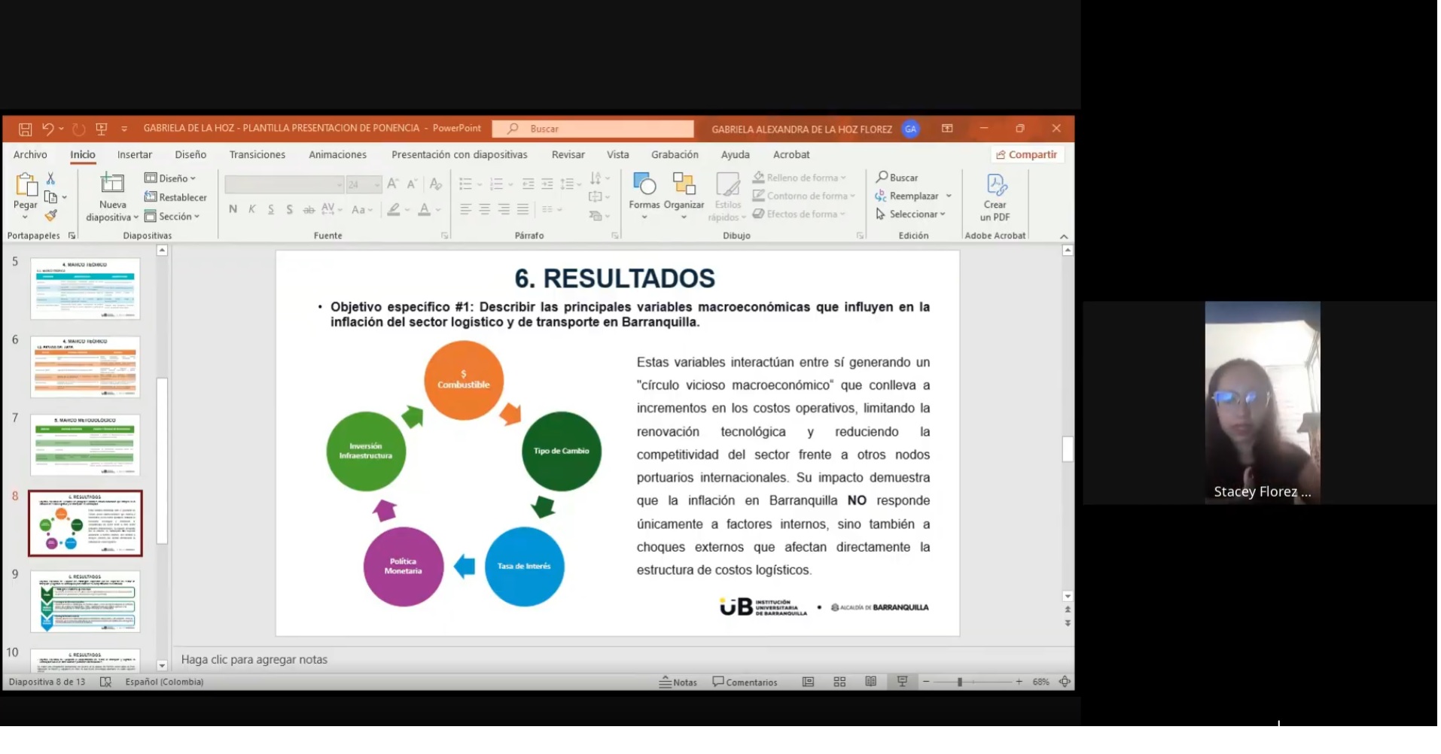Screen dimensions: 1441x754
Task: Click fit slide to window icon
Action: (1065, 683)
